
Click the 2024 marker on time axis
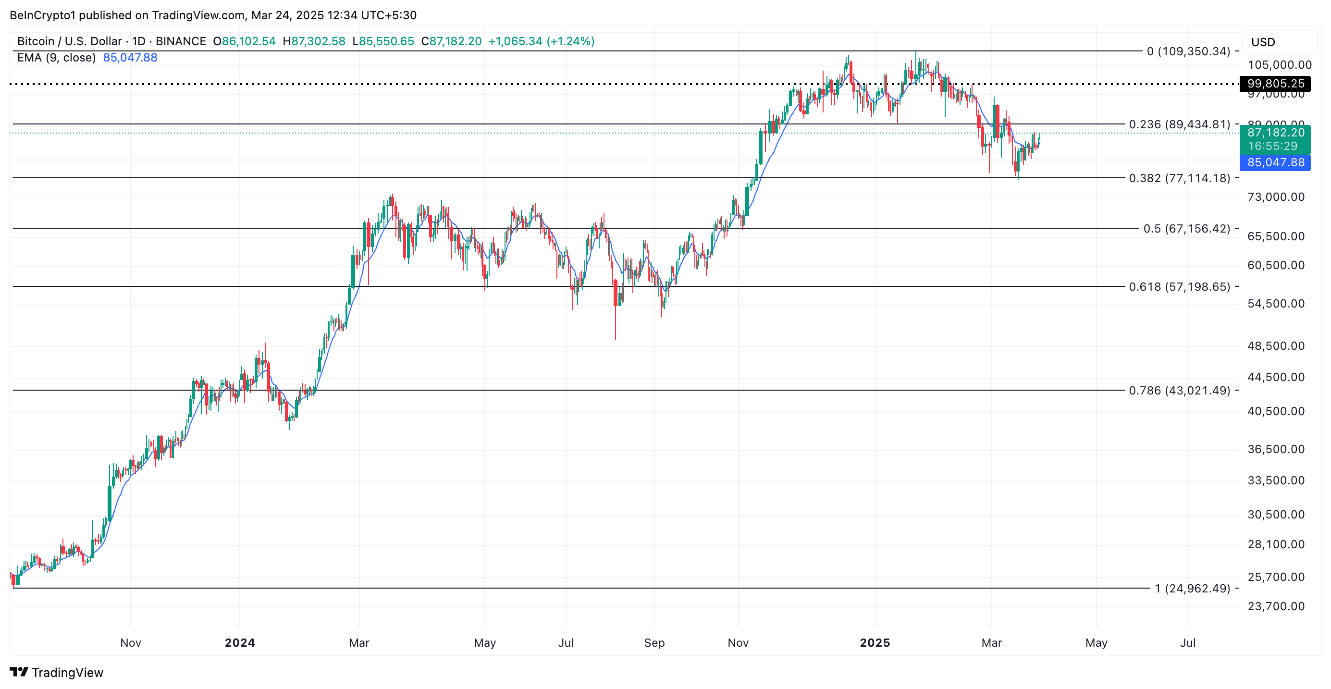pos(240,642)
